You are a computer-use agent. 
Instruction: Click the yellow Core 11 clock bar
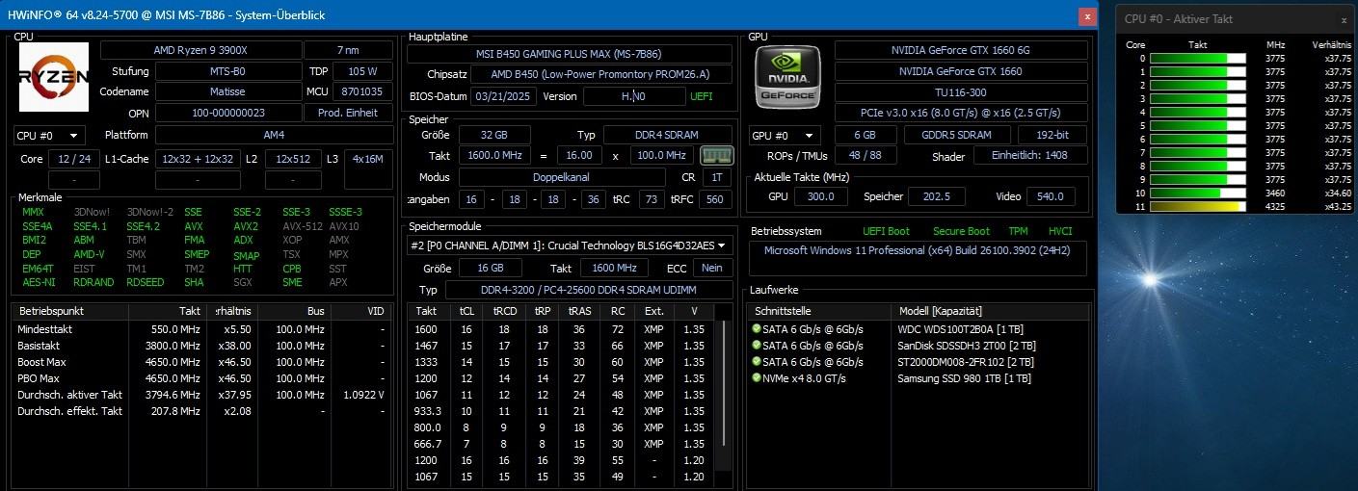(1198, 207)
